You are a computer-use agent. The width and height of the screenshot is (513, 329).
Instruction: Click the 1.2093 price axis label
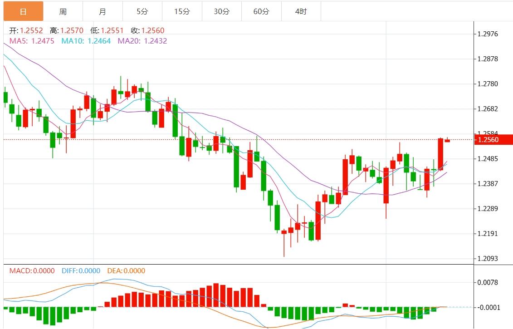pos(488,259)
